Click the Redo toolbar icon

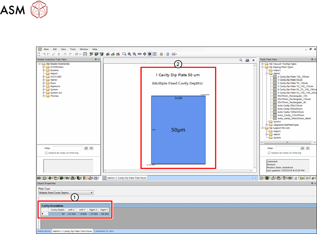70,54
